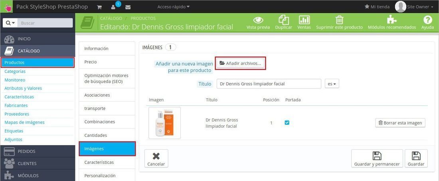439x181 pixels.
Task: Click the shopping cart icon in top bar
Action: [99, 7]
